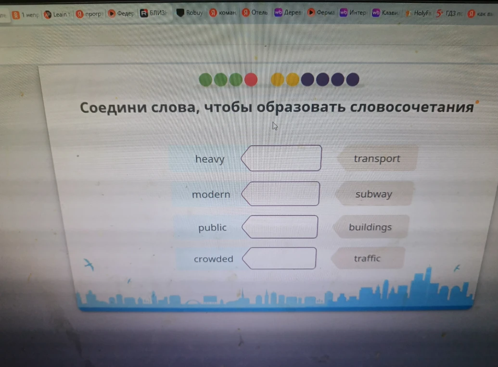
Task: Select the last dark purple progress dot
Action: click(x=353, y=80)
